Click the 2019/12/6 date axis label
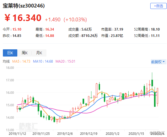This screenshot has width=167, height=137. pyautogui.click(x=65, y=134)
